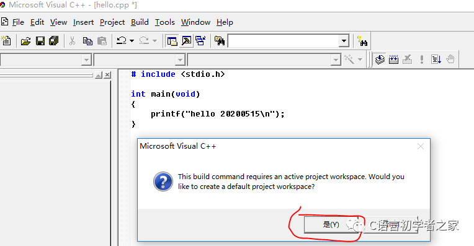Open the first WizardBar combo dropdown

86,59
